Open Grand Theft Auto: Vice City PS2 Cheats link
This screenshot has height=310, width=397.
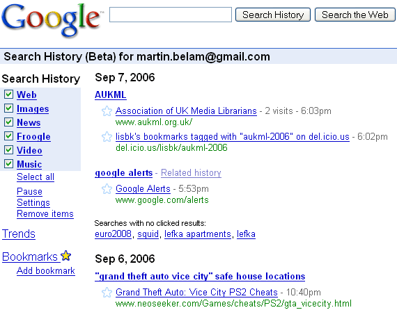[x=196, y=293]
